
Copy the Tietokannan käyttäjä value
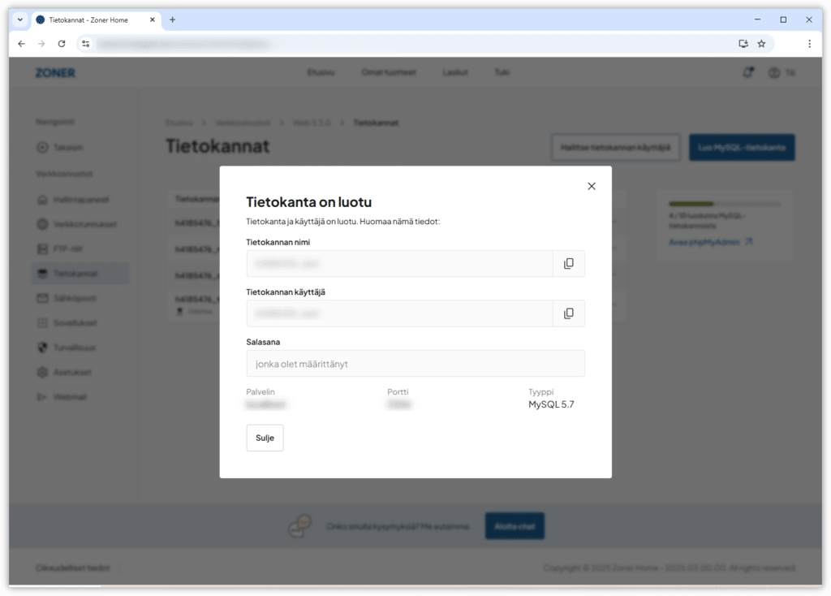pos(568,313)
